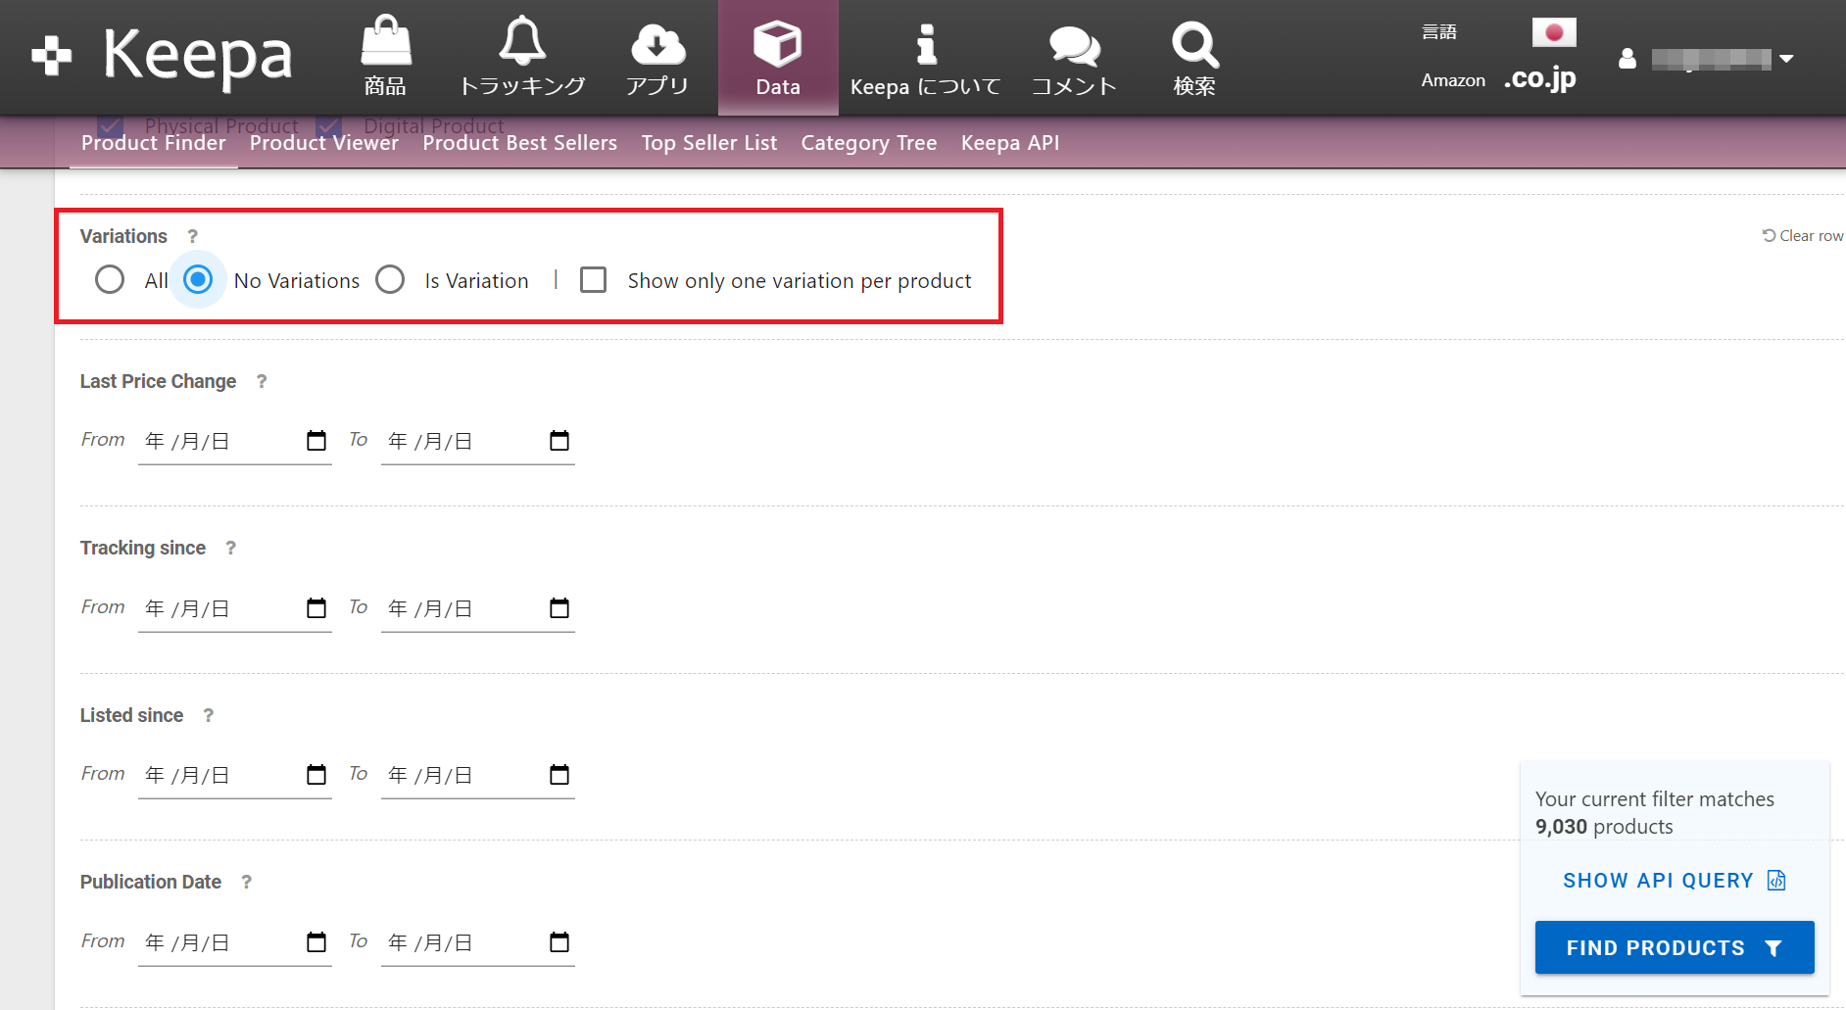
Task: Open the .co.jp Amazon domain selector
Action: coord(1540,78)
